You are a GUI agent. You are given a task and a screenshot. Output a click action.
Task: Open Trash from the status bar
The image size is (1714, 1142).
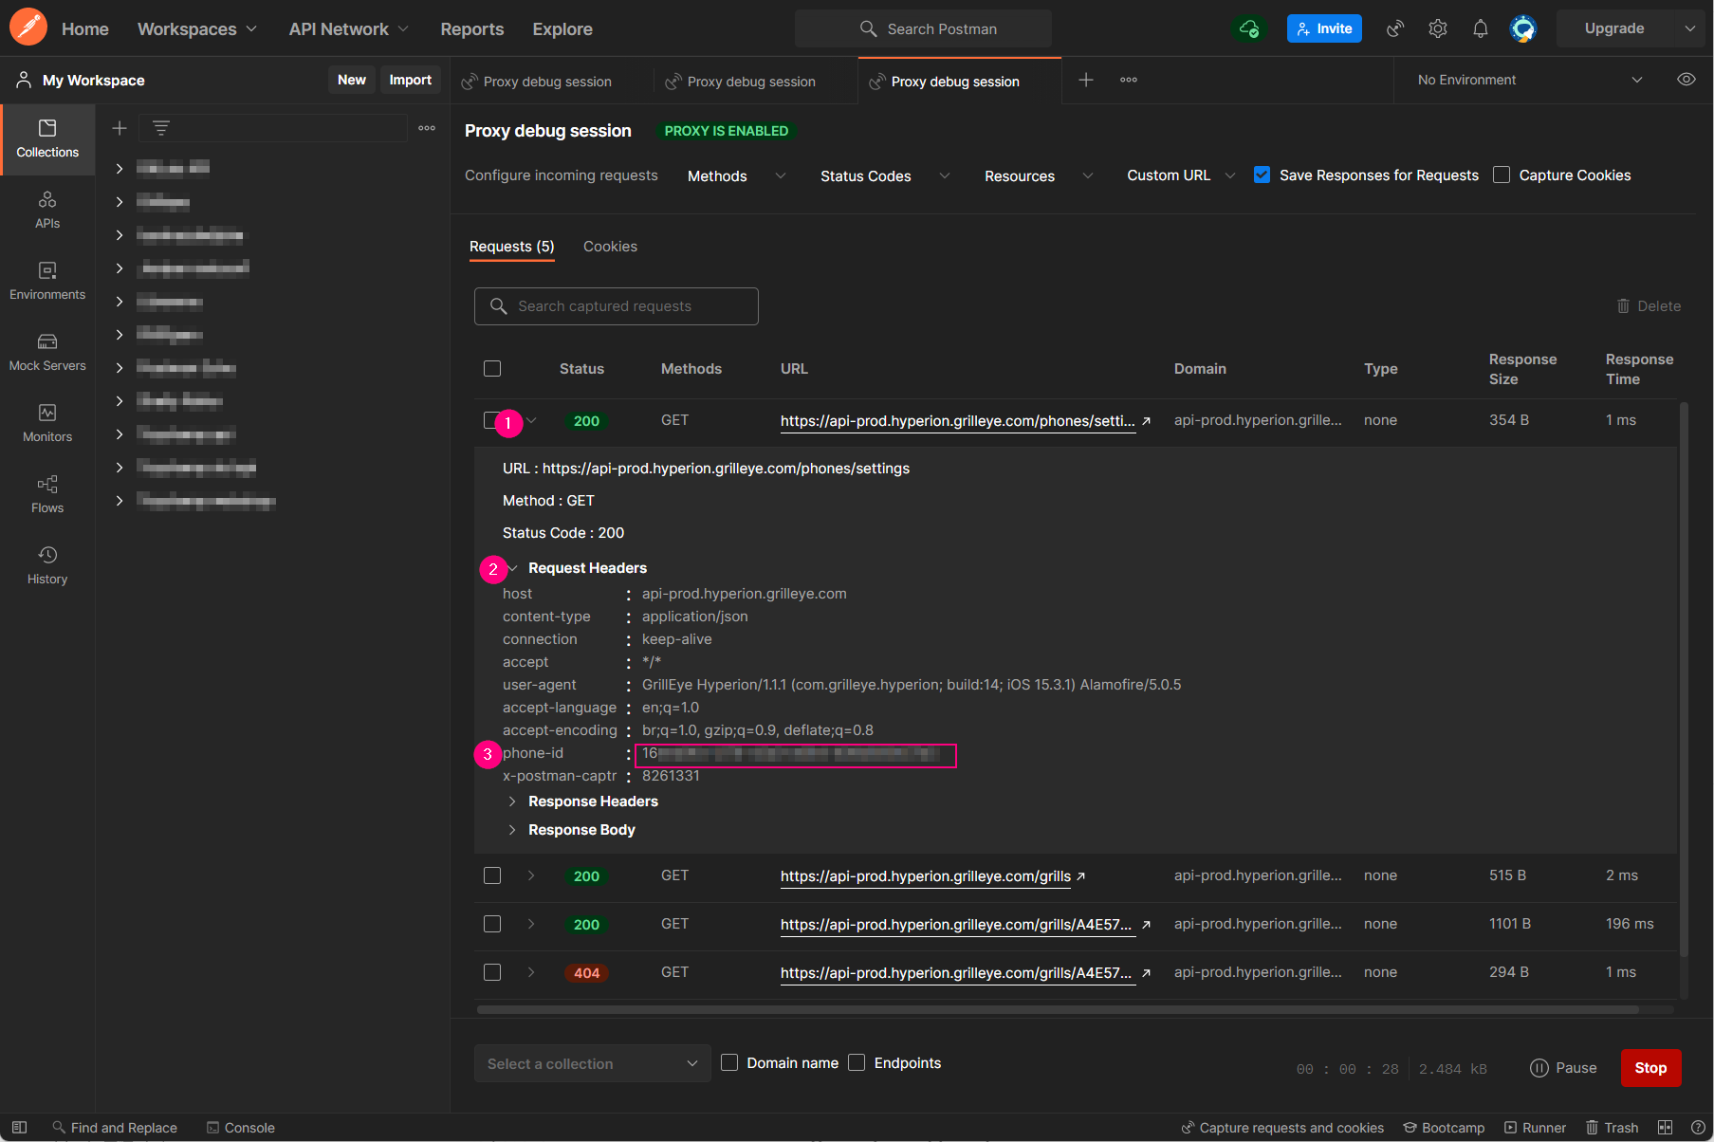pos(1613,1128)
